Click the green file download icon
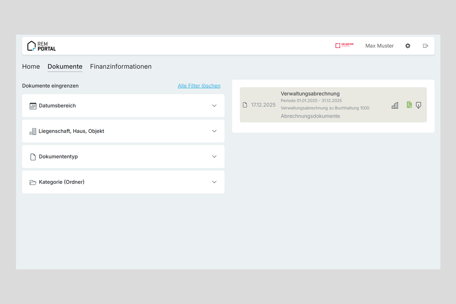This screenshot has height=304, width=456. coord(409,105)
